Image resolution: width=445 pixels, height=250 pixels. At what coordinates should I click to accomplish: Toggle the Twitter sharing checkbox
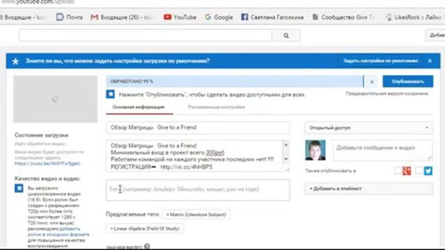click(419, 171)
